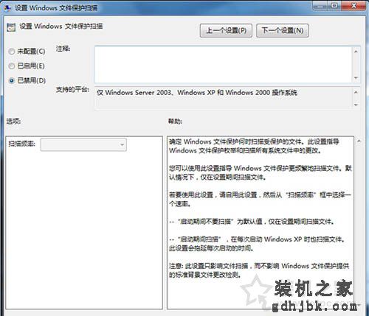
Task: Click the 支持的平台 scroll up arrow
Action: coord(356,92)
